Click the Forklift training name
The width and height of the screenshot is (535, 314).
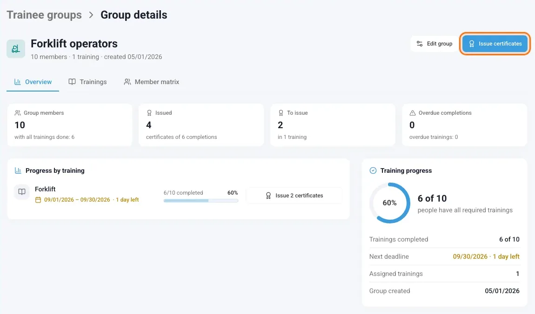point(45,189)
